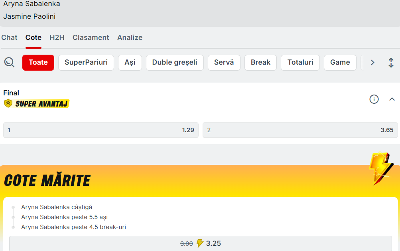Open the H2H tab
400x251 pixels.
pyautogui.click(x=57, y=38)
